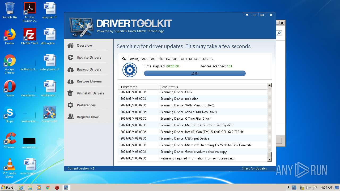Open VLC media player desktop shortcut
The width and height of the screenshot is (340, 191).
(10, 168)
